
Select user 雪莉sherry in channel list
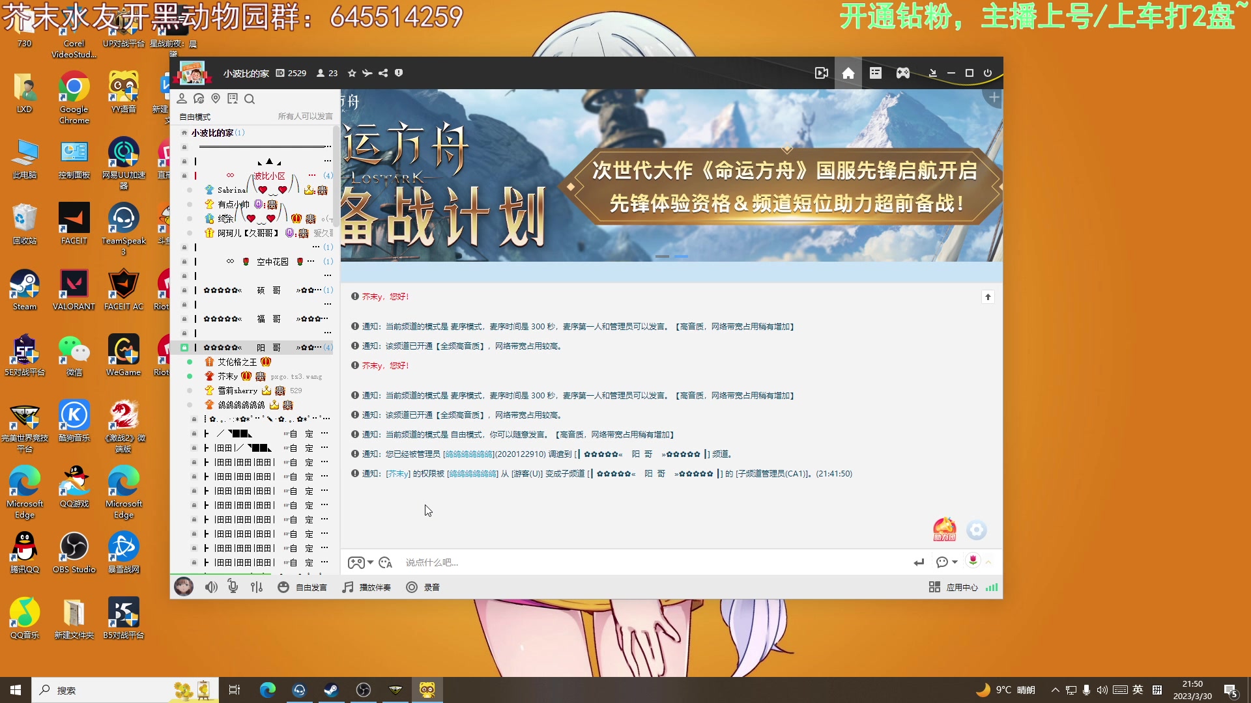pos(237,391)
